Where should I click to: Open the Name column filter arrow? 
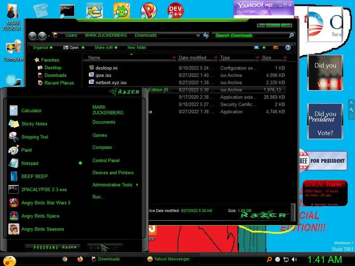click(174, 58)
